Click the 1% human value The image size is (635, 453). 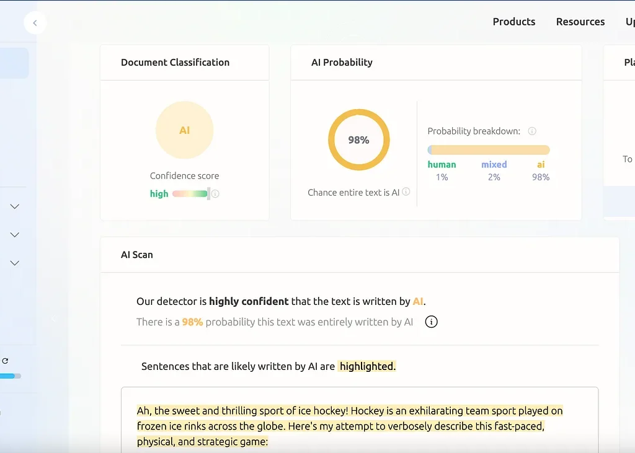442,177
